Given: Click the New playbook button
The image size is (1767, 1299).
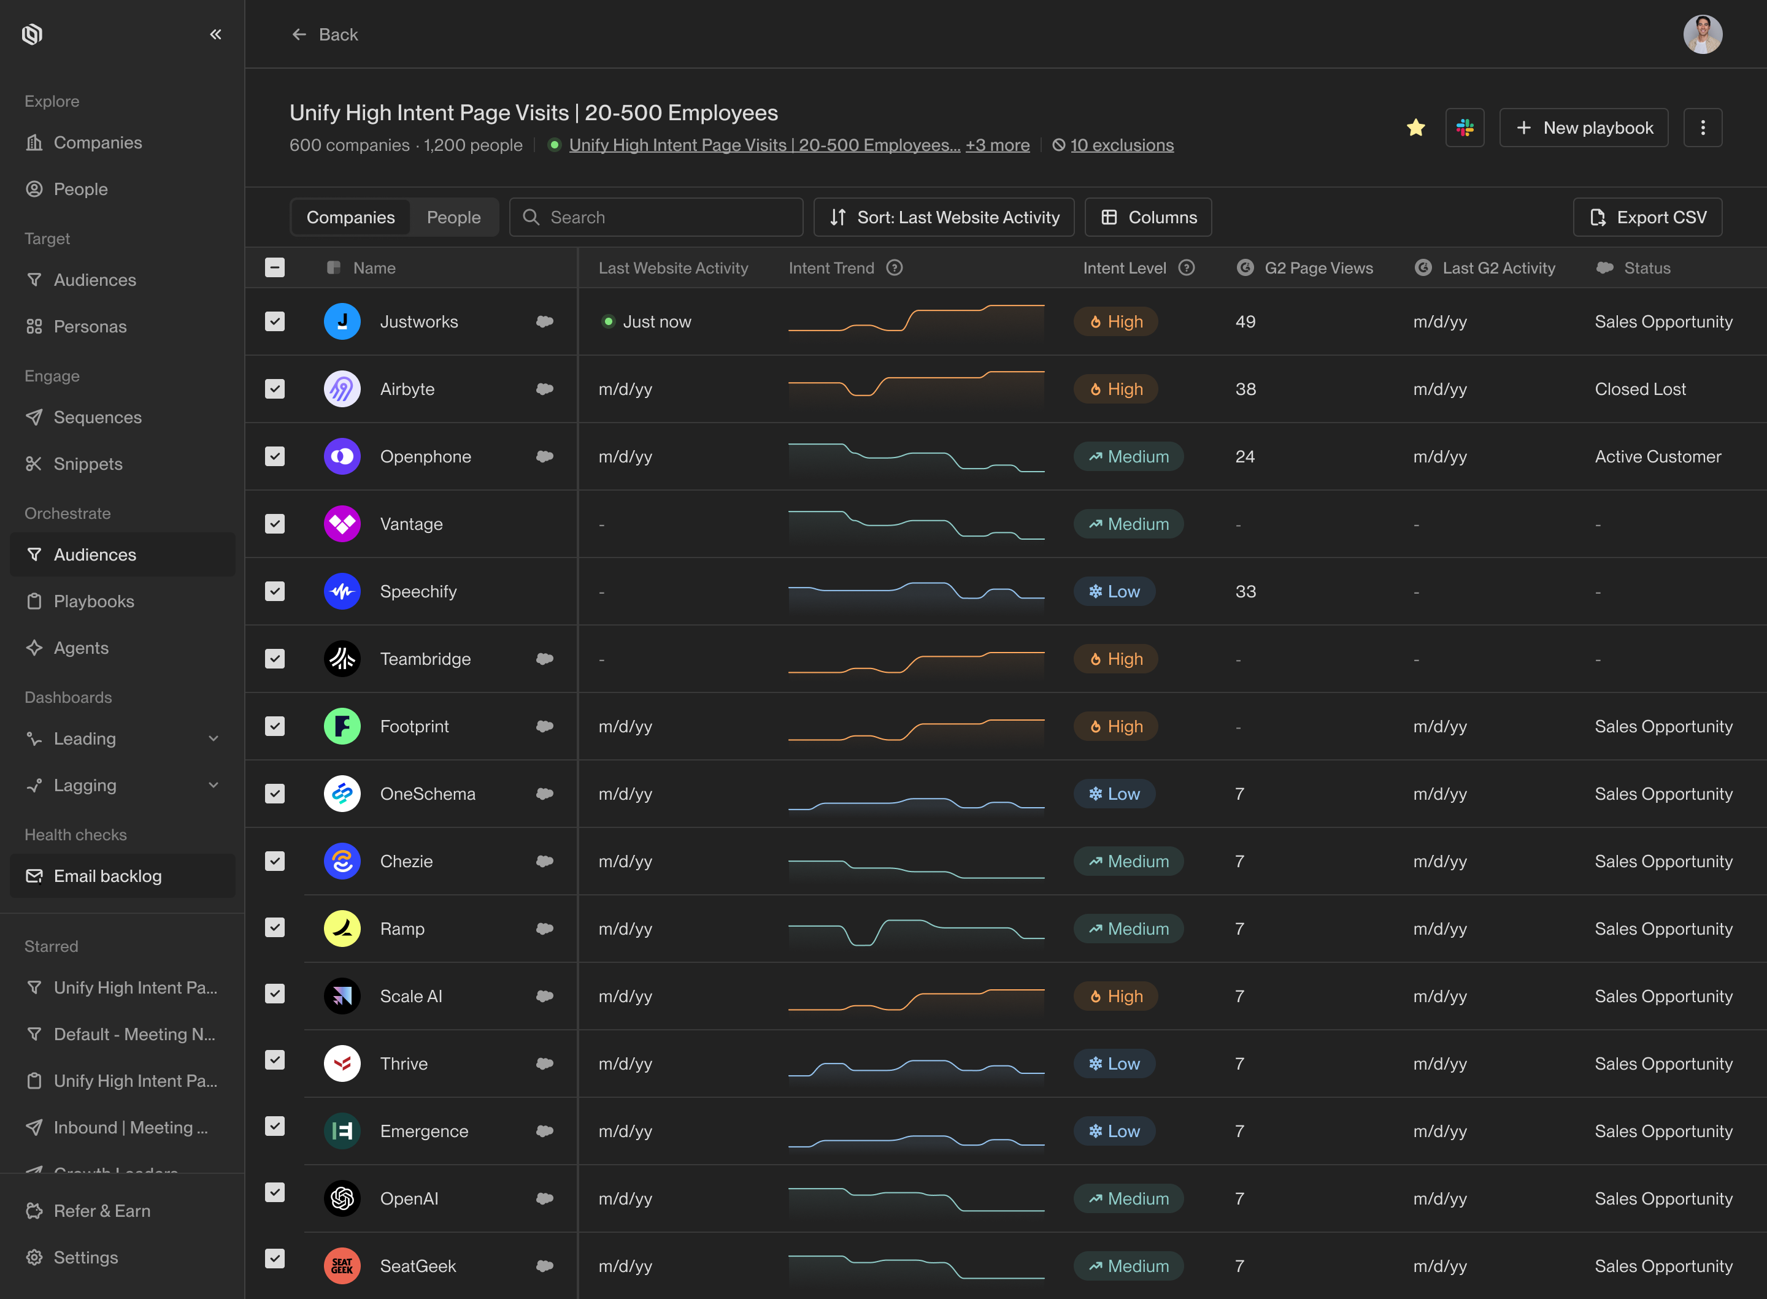Looking at the screenshot, I should tap(1583, 128).
